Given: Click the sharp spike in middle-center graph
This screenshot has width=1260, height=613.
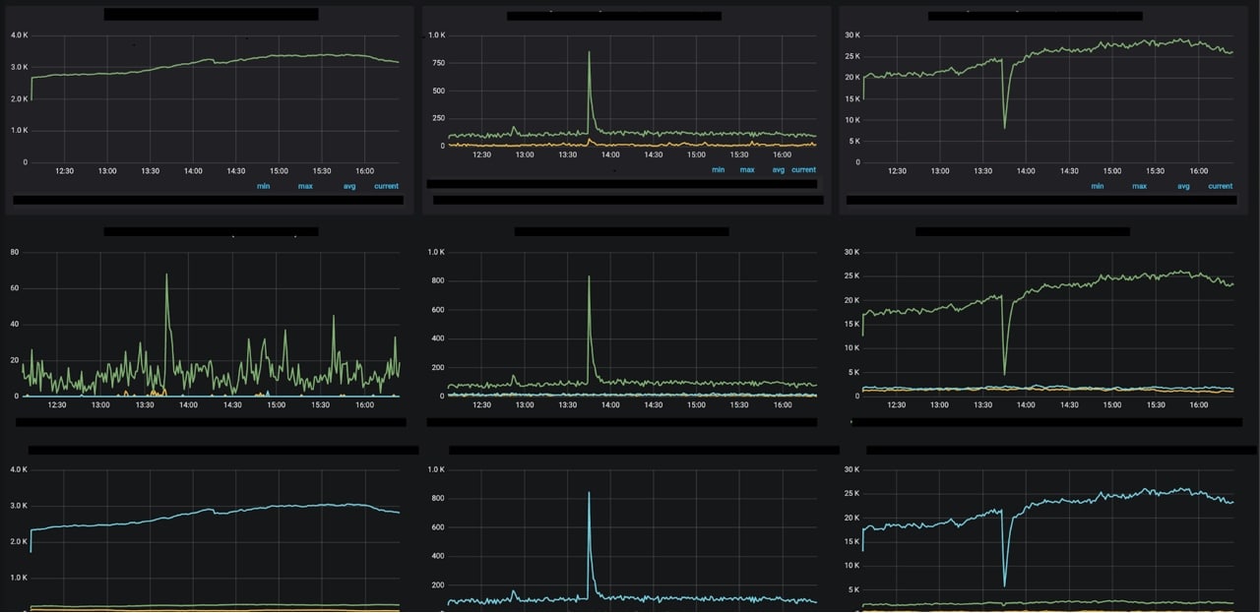Looking at the screenshot, I should [x=589, y=277].
